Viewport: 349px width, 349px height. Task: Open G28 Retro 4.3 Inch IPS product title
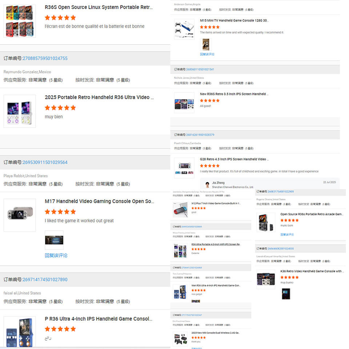234,159
